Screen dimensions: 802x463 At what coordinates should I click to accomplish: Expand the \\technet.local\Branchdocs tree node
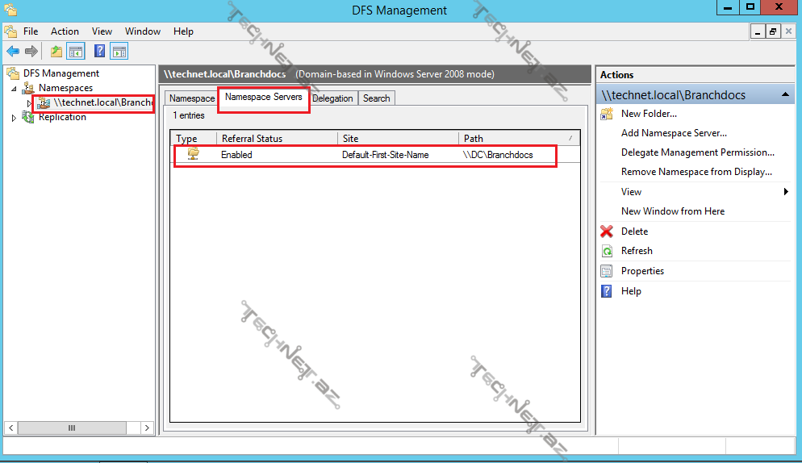pyautogui.click(x=30, y=103)
